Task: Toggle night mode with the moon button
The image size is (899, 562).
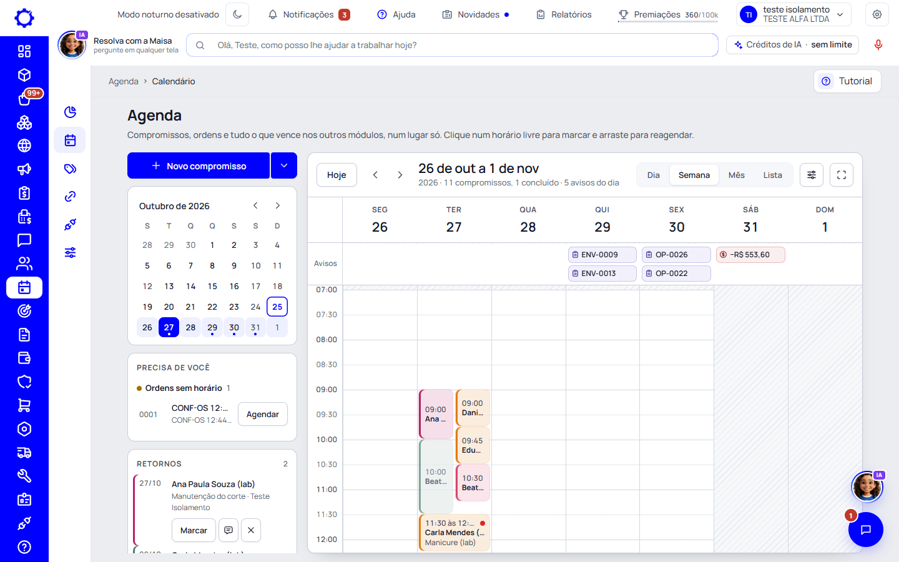Action: 237,14
